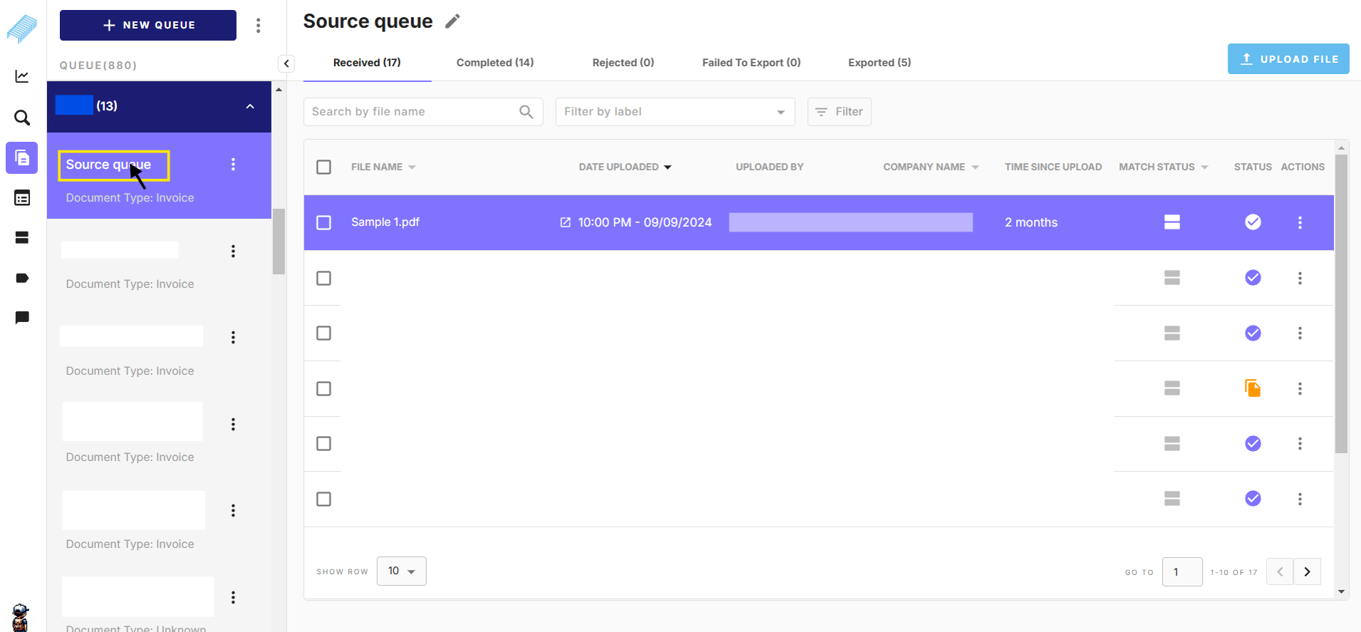This screenshot has width=1361, height=632.
Task: Click the Search by file name field
Action: [423, 112]
